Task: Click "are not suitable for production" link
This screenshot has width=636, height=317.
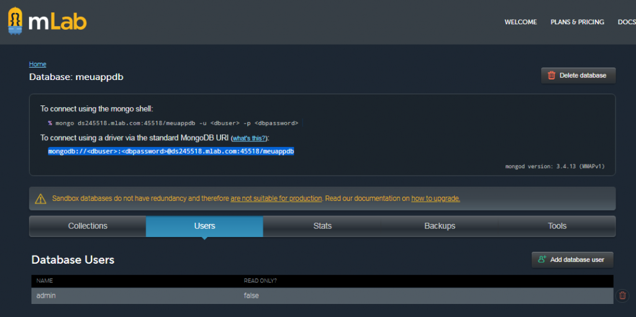Action: 276,199
